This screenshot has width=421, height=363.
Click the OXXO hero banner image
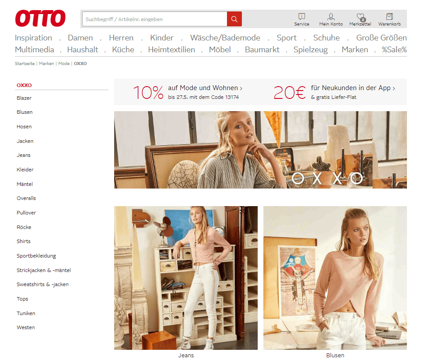point(260,150)
